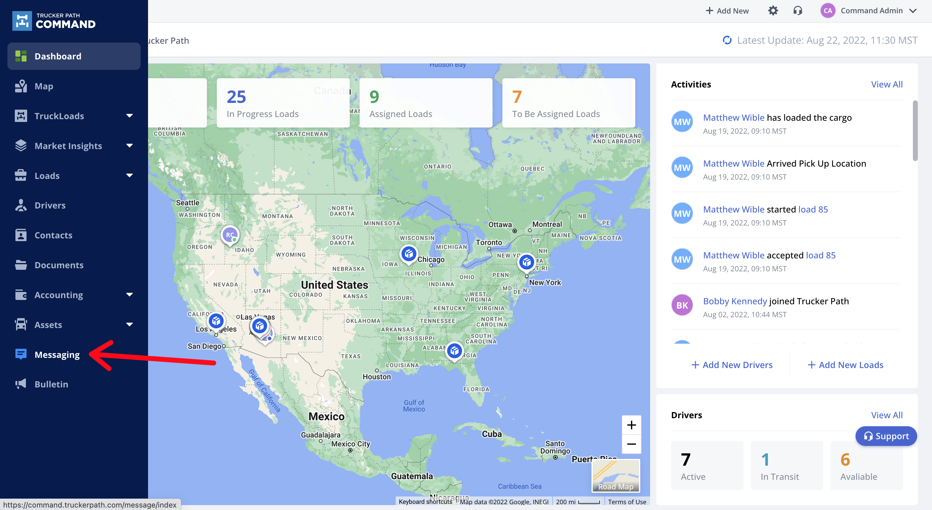Click the load marker near Chicago
Screen dimensions: 932x510
tap(409, 255)
